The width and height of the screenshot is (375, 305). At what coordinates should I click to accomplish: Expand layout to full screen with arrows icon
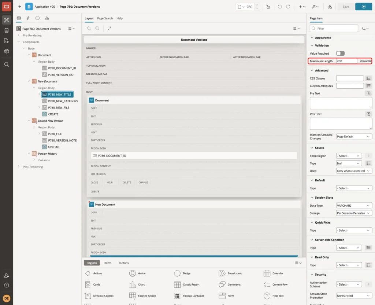(x=109, y=28)
